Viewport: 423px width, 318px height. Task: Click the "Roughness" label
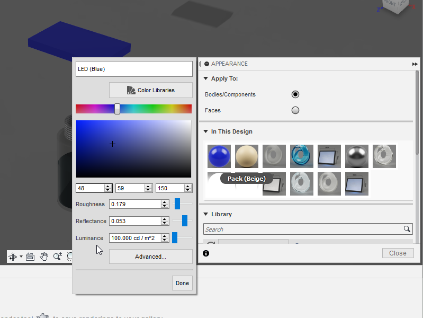click(90, 204)
